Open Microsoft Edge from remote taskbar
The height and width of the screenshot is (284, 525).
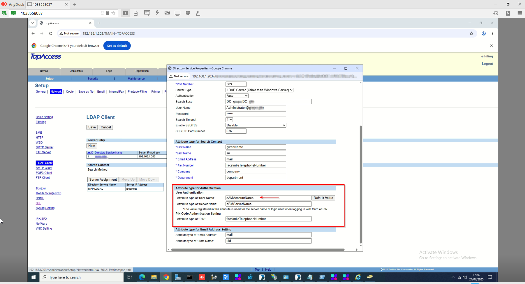click(142, 277)
